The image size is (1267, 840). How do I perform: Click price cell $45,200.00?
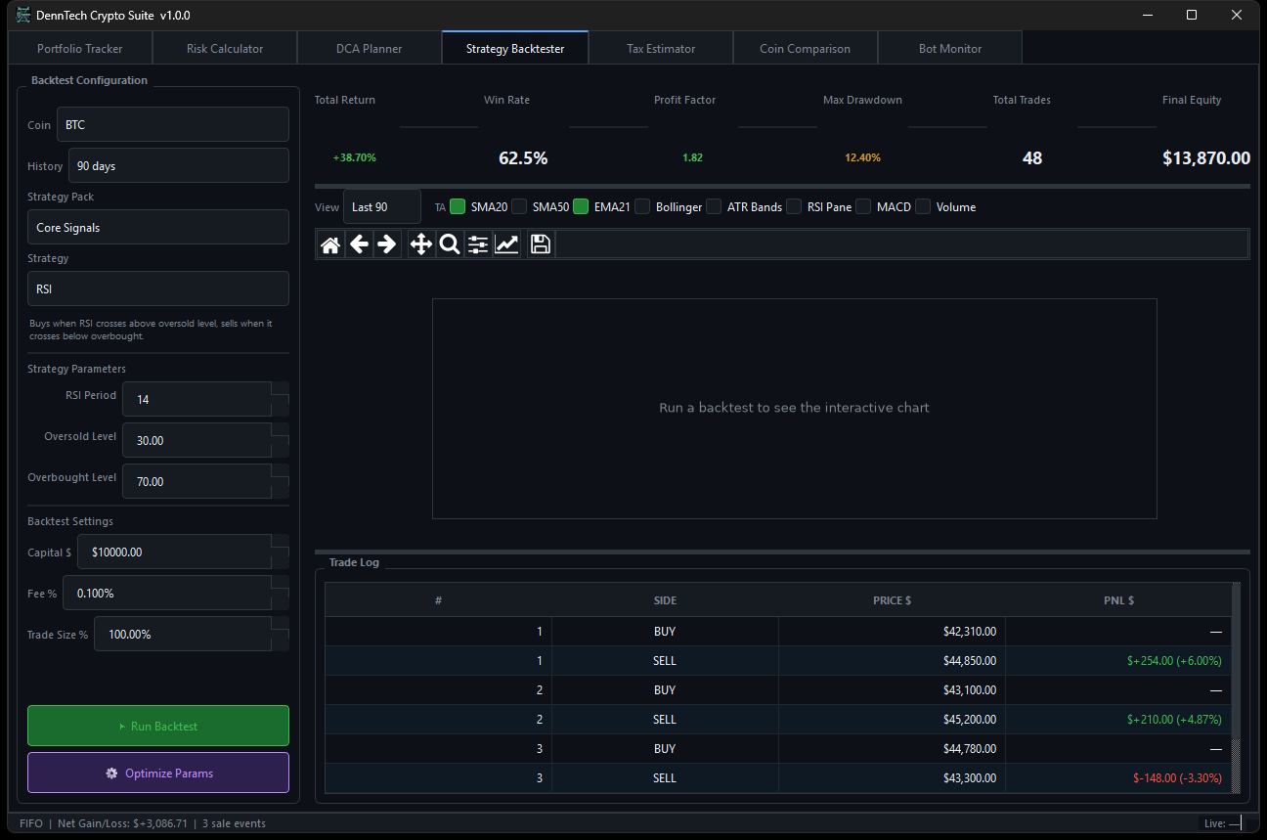892,720
